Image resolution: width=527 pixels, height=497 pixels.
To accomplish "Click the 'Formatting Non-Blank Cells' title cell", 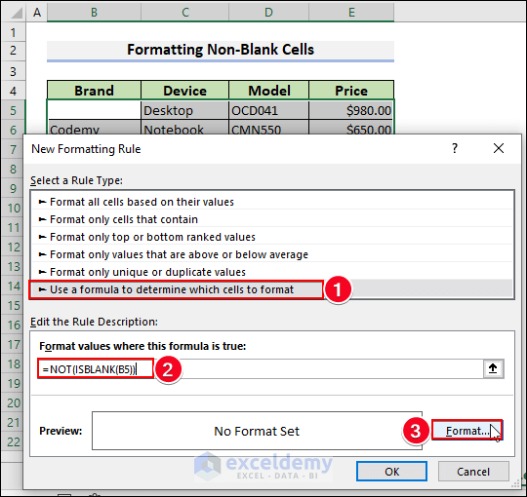I will [221, 51].
